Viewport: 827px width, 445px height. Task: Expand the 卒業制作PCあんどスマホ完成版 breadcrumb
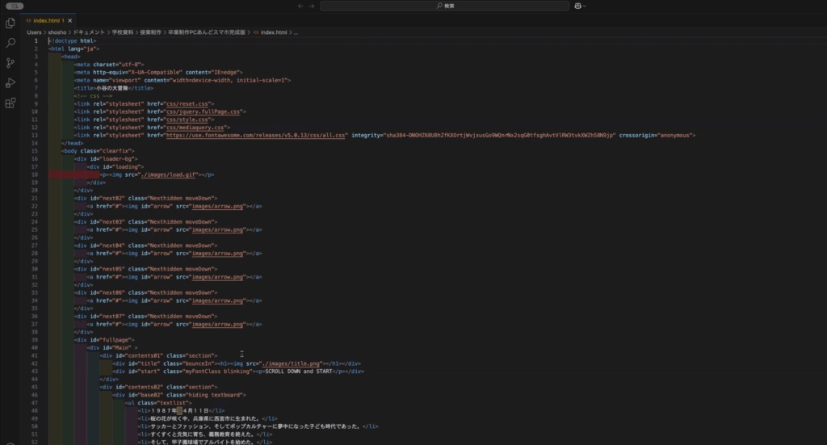tap(205, 32)
